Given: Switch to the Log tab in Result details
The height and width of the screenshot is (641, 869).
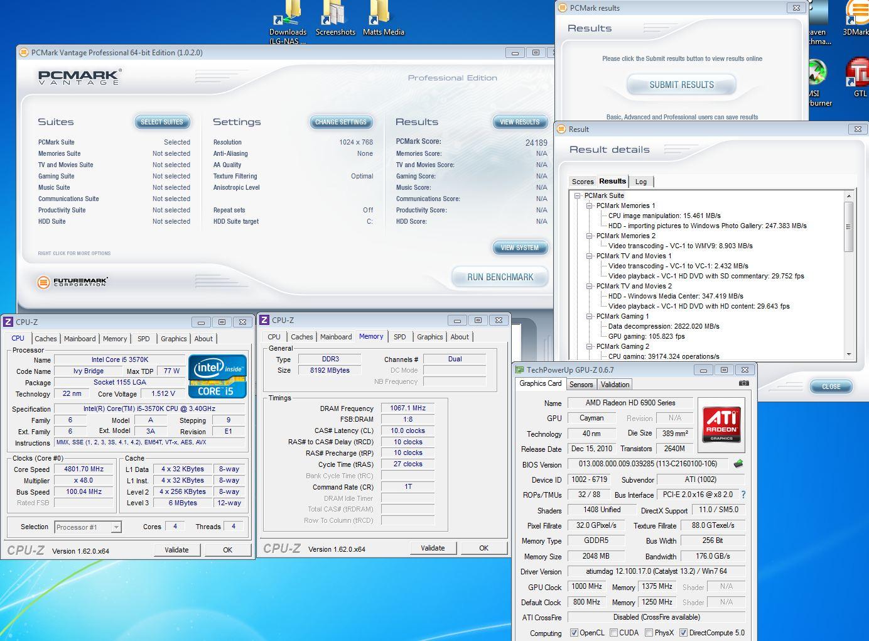Looking at the screenshot, I should [641, 182].
